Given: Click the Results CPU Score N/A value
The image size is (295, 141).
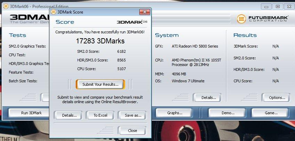Looking at the screenshot, I should [276, 81].
